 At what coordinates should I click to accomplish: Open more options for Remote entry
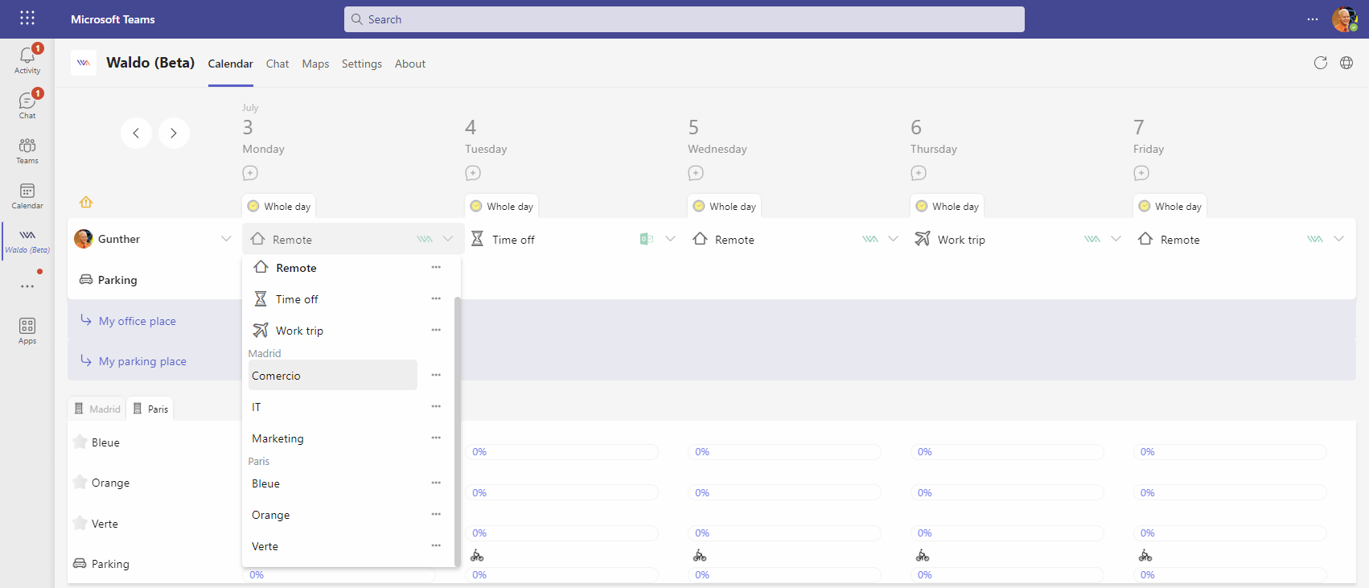coord(436,267)
